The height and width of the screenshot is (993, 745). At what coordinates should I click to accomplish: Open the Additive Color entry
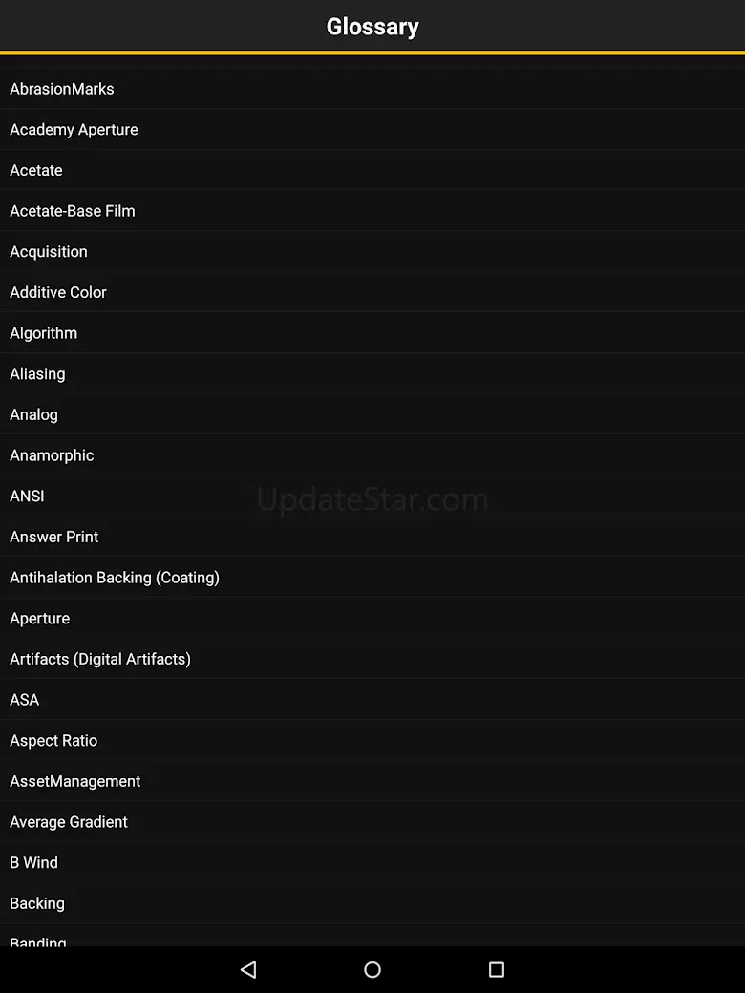pos(372,292)
